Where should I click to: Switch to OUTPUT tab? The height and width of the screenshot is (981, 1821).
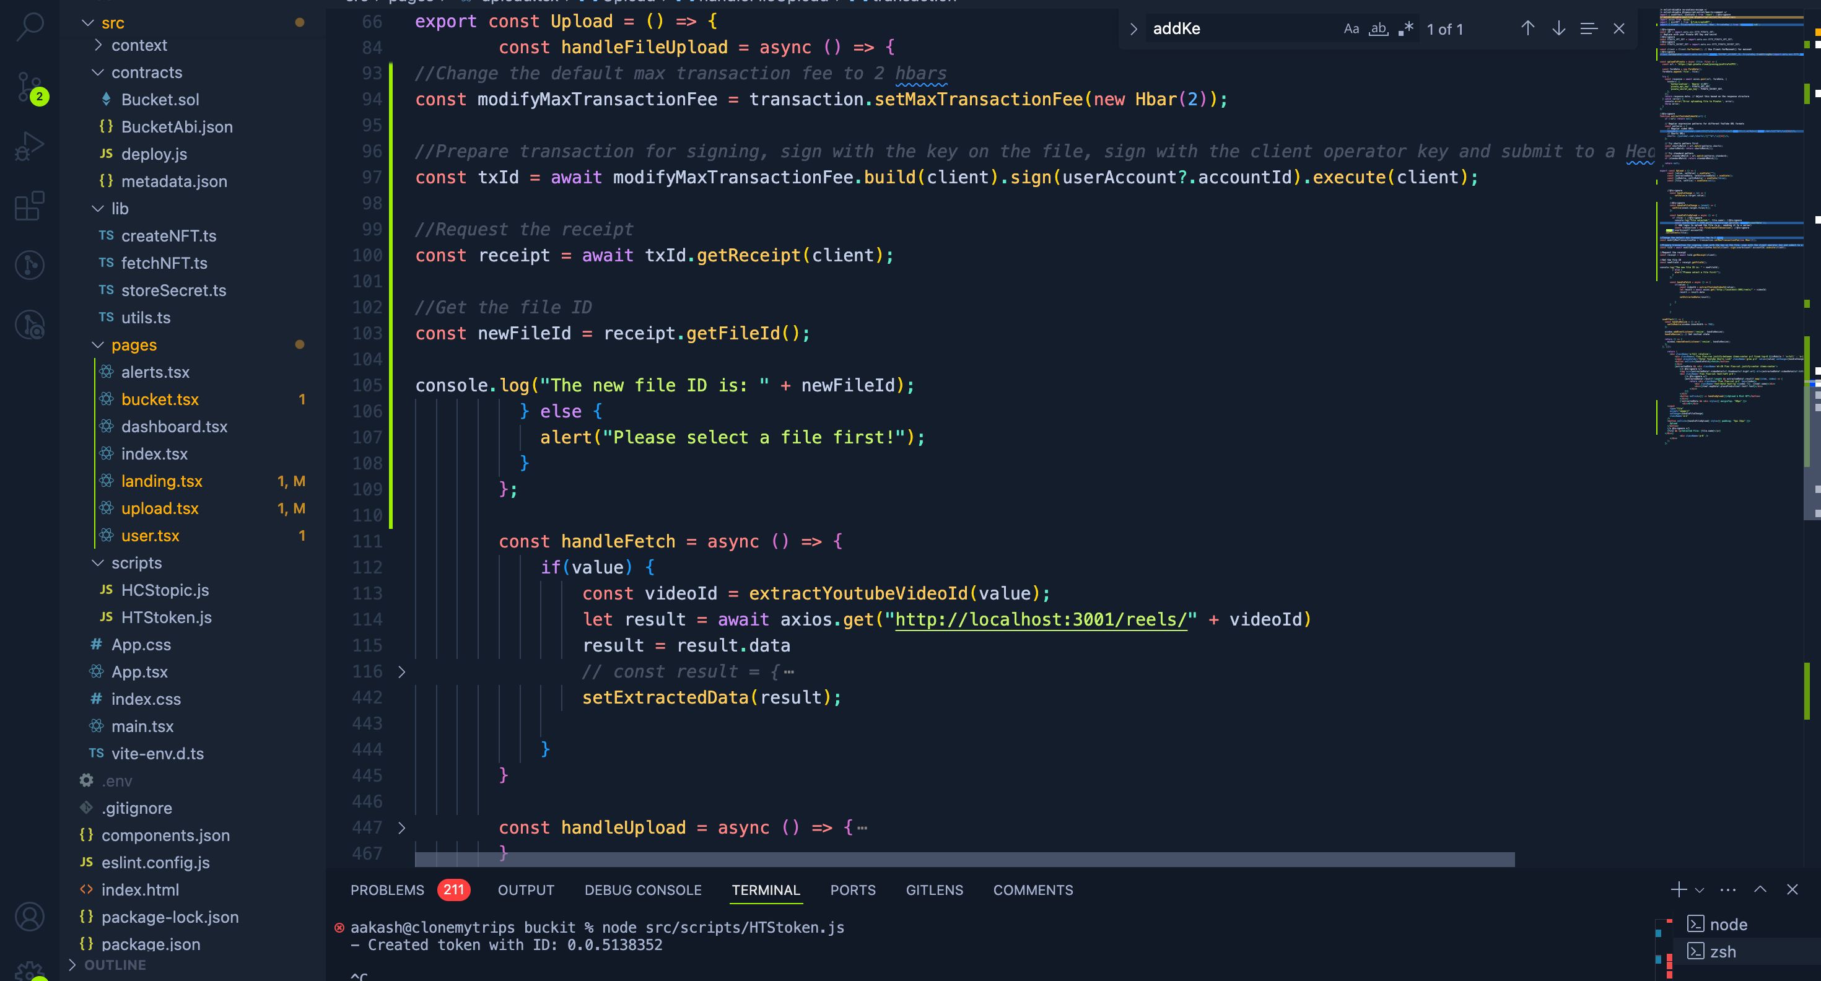click(526, 890)
